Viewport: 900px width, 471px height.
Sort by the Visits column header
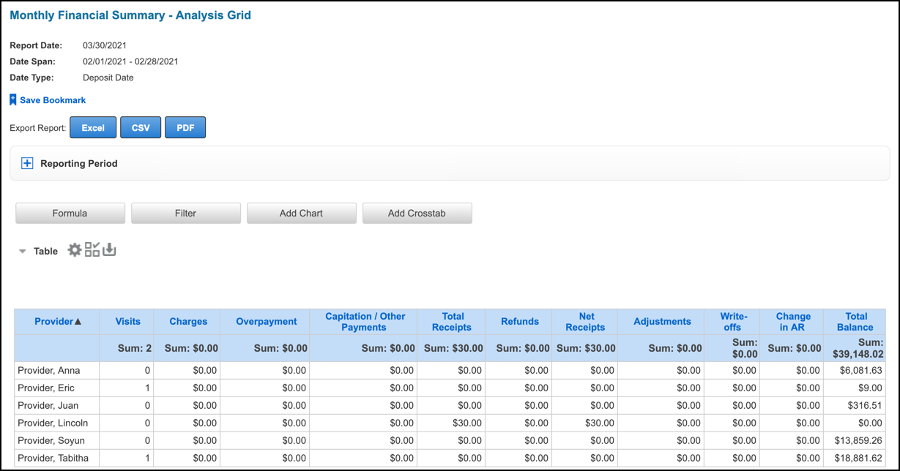128,321
